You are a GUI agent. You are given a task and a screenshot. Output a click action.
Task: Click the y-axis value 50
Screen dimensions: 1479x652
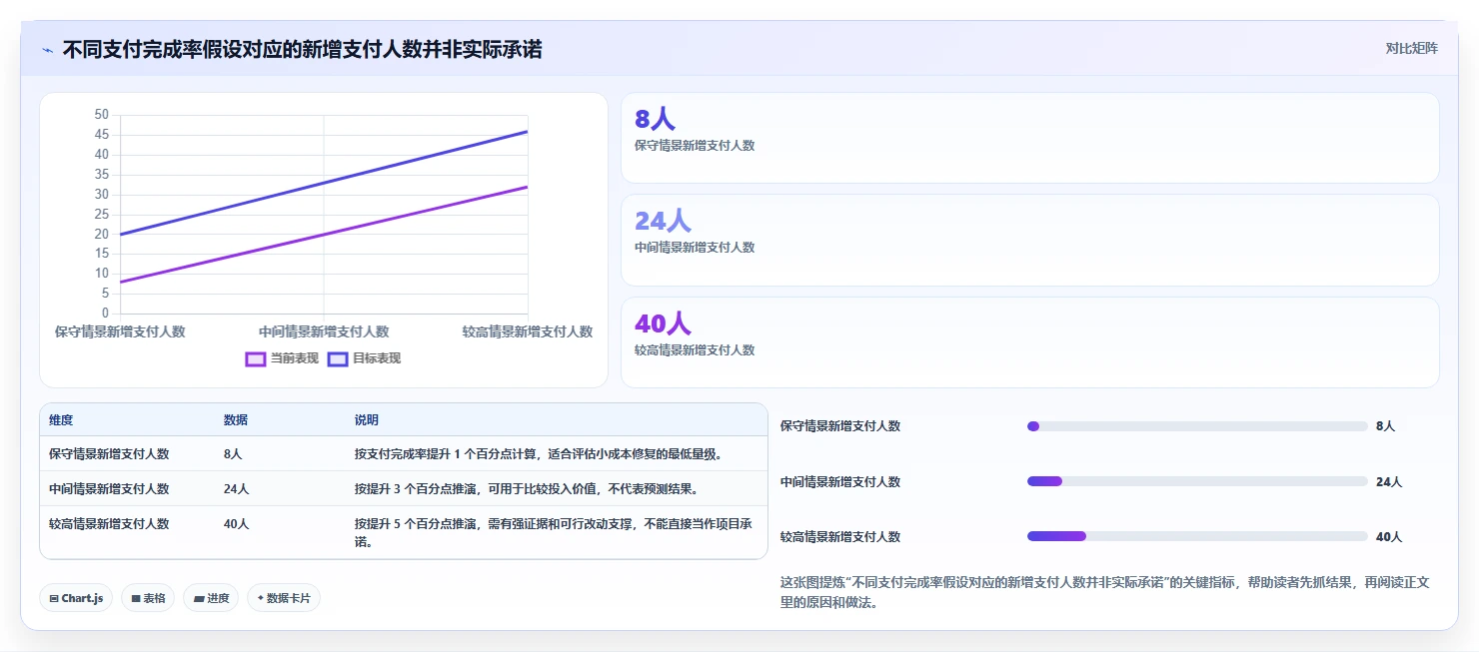point(102,115)
